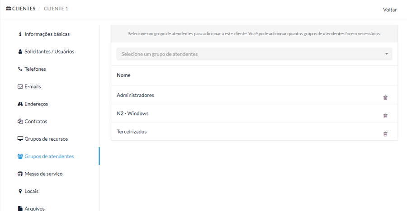
Task: Click the briefcase icon beside CLIENTES
Action: click(x=9, y=8)
